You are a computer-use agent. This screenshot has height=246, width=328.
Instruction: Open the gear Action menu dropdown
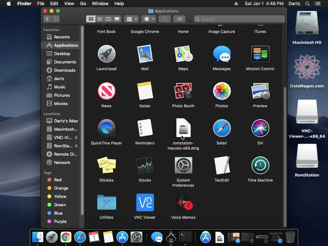pos(149,19)
